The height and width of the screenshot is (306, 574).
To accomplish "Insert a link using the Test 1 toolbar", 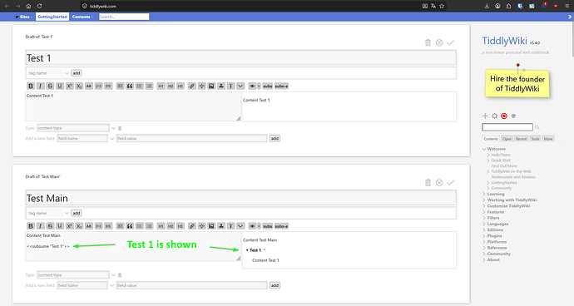I will 192,86.
